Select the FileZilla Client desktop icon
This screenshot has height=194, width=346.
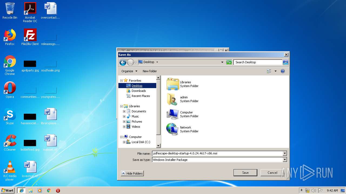(30, 37)
